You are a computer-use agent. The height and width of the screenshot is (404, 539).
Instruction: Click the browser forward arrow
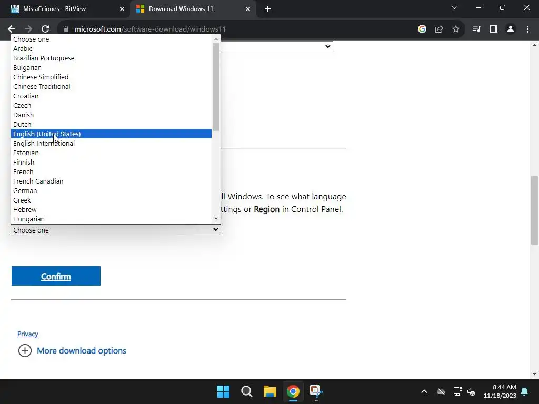pyautogui.click(x=28, y=29)
